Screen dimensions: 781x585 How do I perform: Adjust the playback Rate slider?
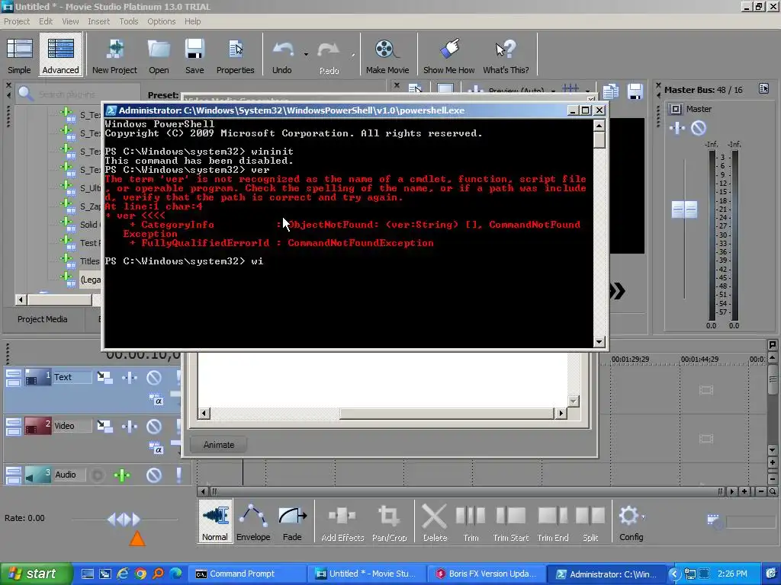click(x=124, y=519)
